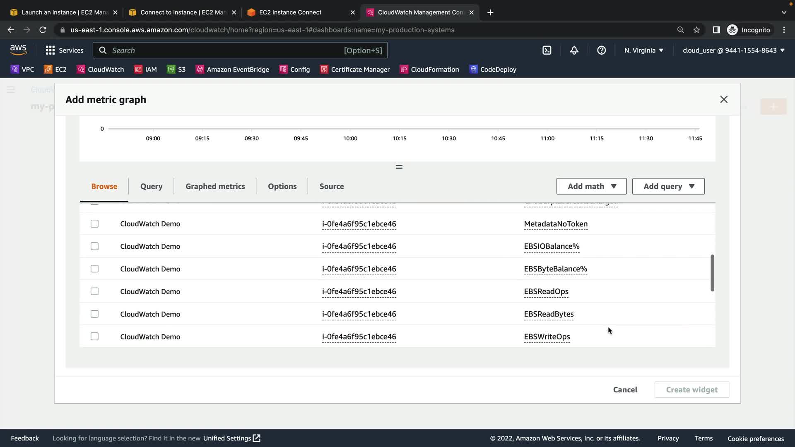The image size is (795, 447).
Task: Switch to the Source tab
Action: click(331, 186)
